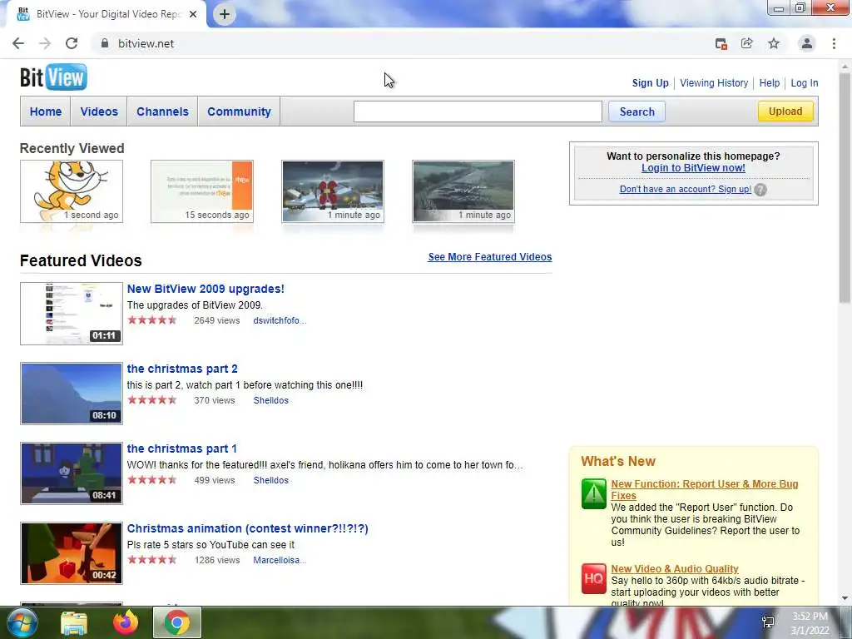
Task: Click the Chrome taskbar icon
Action: (177, 622)
